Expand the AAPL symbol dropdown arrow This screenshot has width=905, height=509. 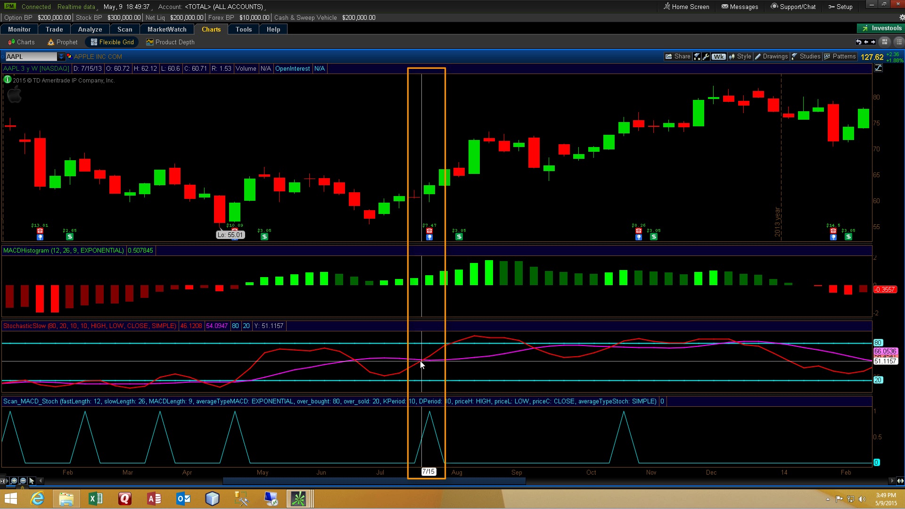[x=61, y=57]
